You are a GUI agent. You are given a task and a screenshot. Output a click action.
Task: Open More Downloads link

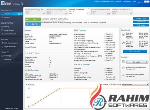pos(116,1)
